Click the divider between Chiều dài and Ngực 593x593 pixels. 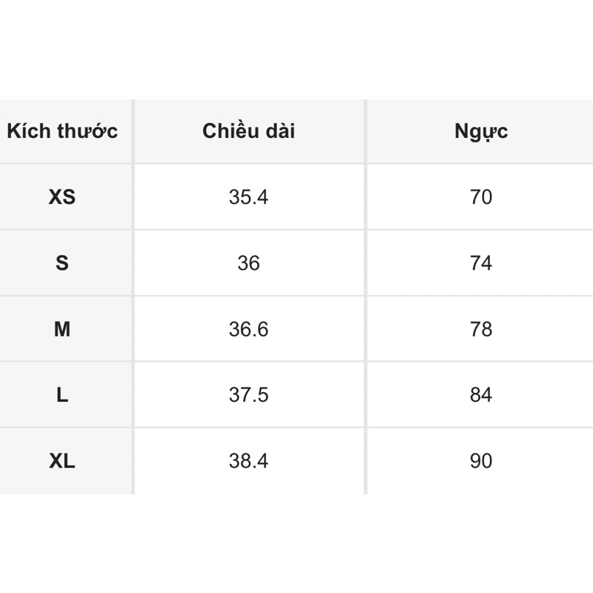(365, 296)
